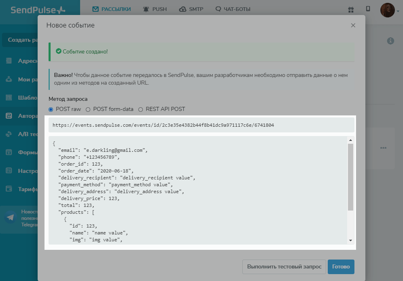Click the gift icon in top bar
Viewport: 403px width, 281px height.
click(350, 9)
